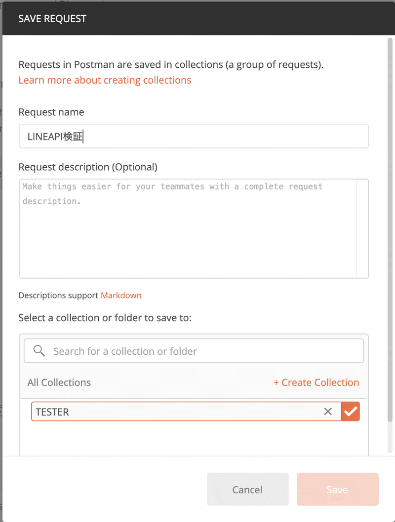This screenshot has height=522, width=395.
Task: Focus the Search for a collection or folder field
Action: [202, 351]
